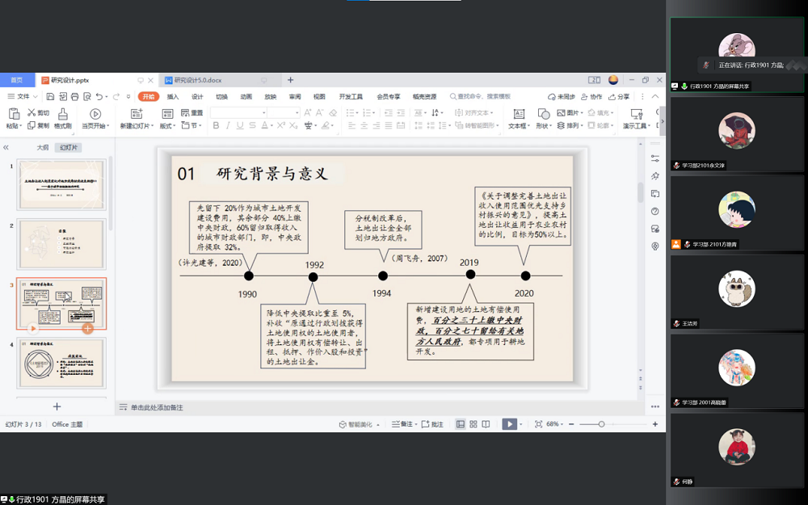Click the Undo arrow icon
This screenshot has height=505, width=808.
(x=99, y=97)
